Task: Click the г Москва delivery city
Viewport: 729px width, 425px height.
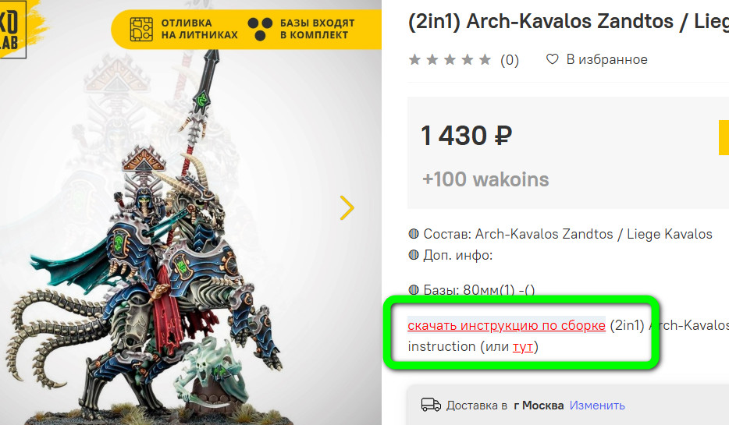Action: tap(539, 405)
